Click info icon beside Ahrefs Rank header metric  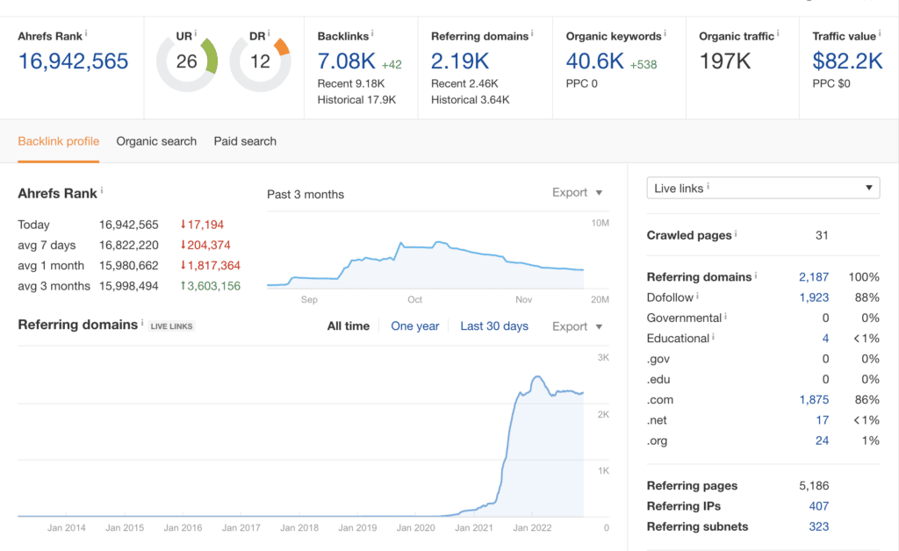[86, 34]
